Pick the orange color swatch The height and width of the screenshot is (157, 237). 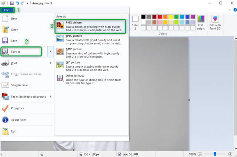click(166, 17)
